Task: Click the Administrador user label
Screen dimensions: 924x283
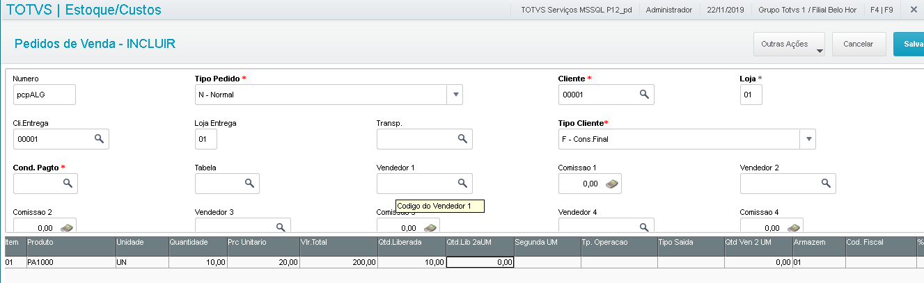Action: (x=669, y=10)
